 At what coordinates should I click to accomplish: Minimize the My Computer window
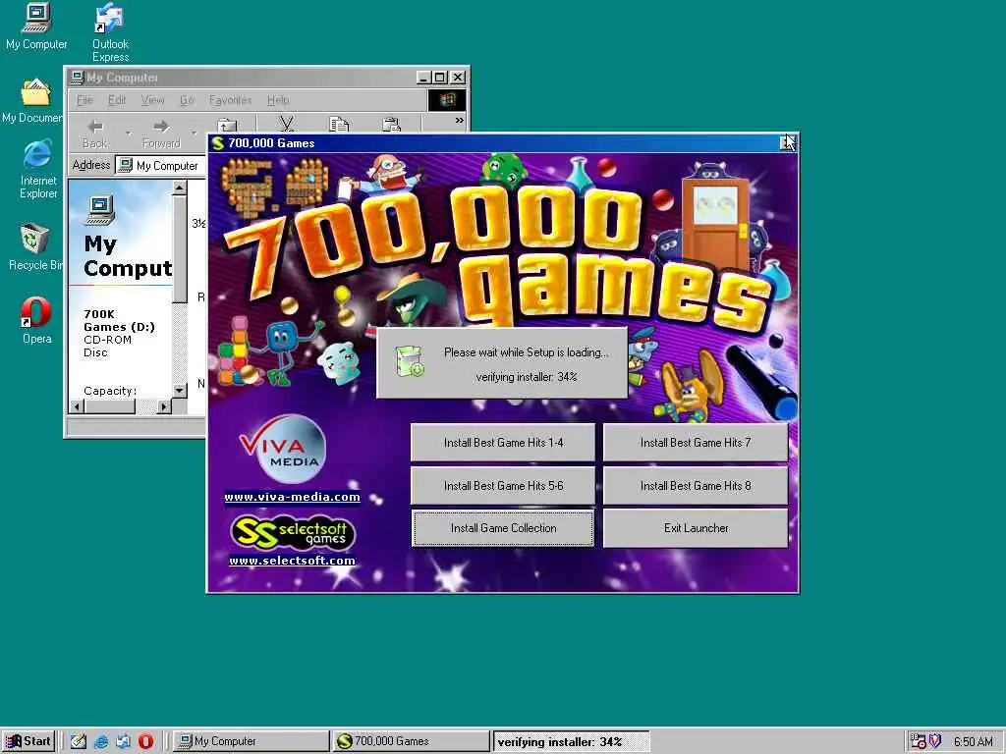(423, 78)
